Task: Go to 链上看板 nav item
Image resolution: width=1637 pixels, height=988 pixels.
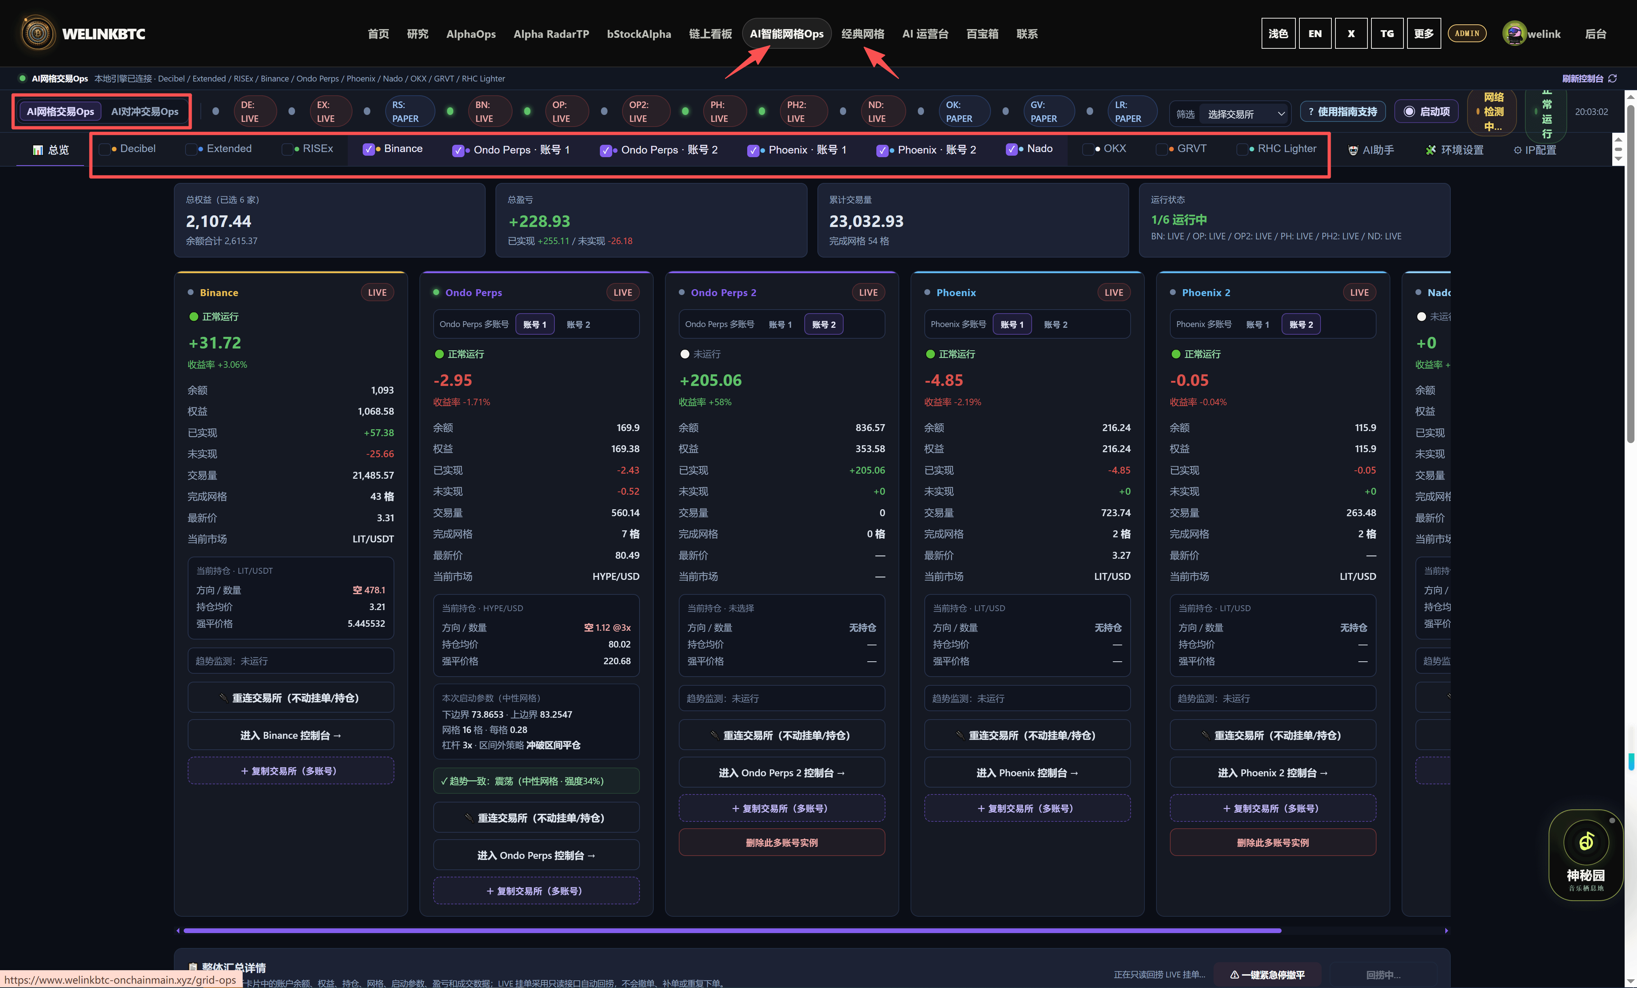Action: click(x=710, y=33)
